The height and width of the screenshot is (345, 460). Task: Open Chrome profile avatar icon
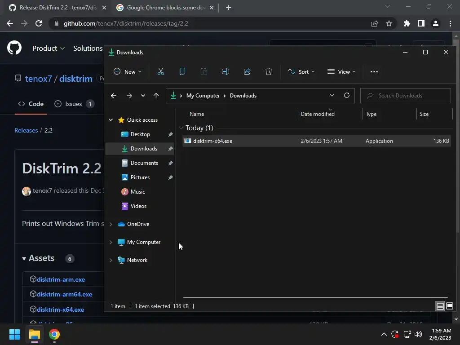click(436, 23)
